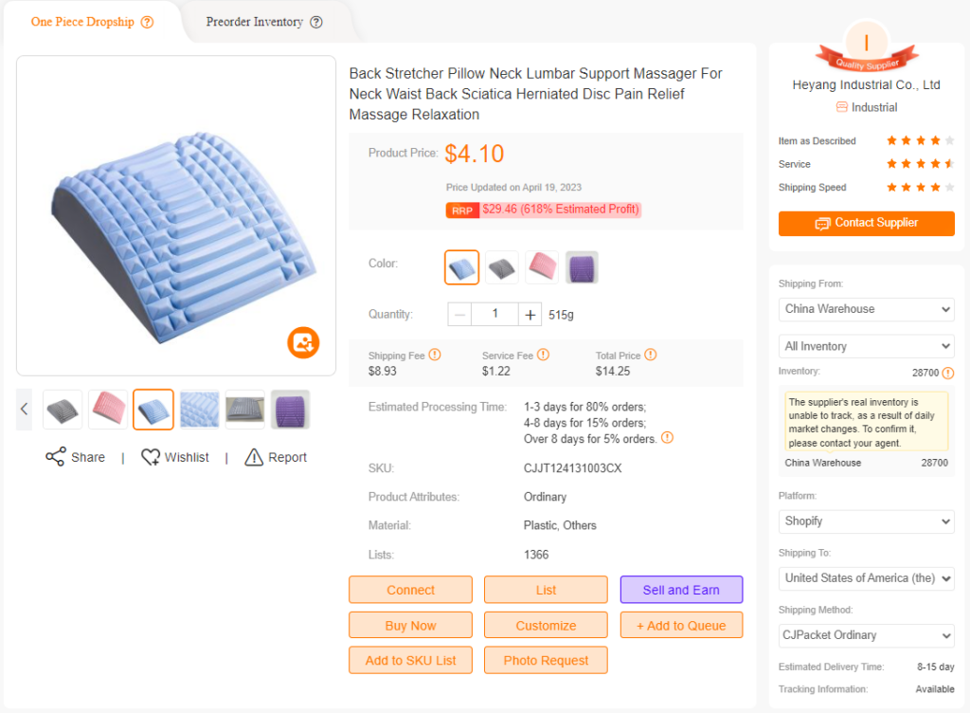Screen dimensions: 970x713
Task: Expand the Shopify platform dropdown
Action: click(x=866, y=521)
